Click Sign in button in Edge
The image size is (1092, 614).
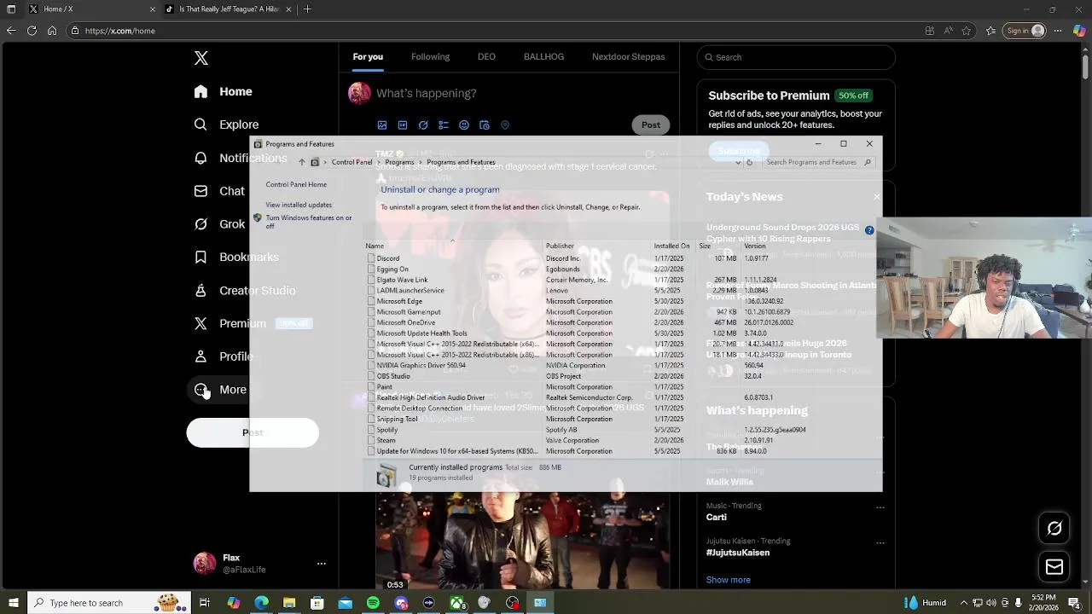pos(1025,31)
